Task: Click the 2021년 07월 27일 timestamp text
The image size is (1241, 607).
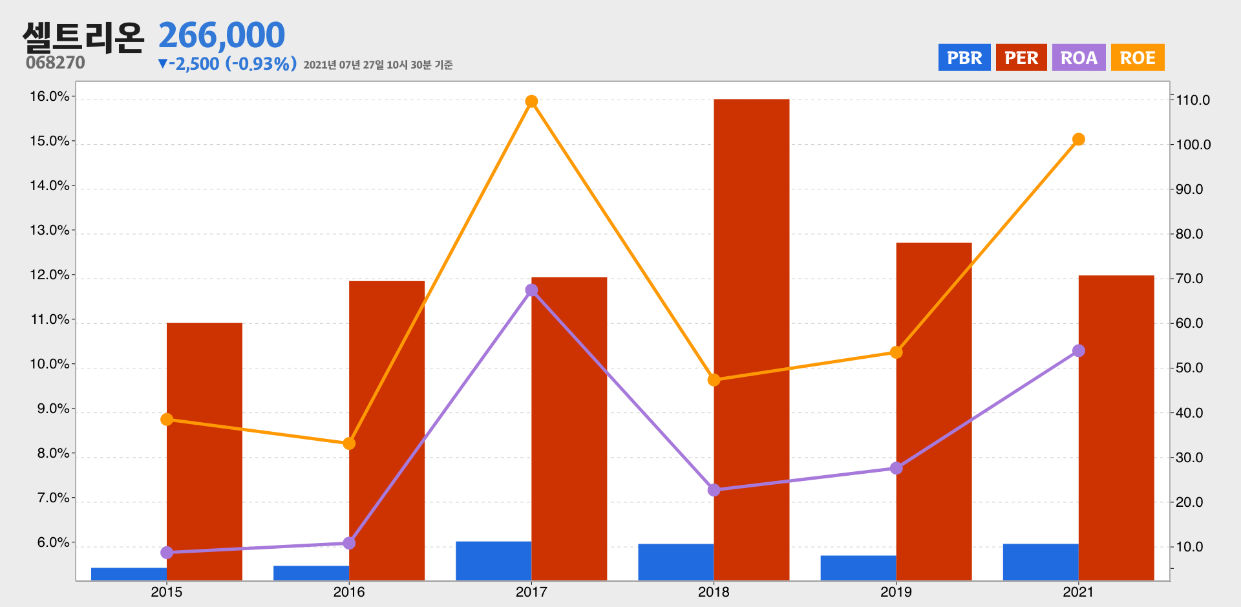Action: 378,65
